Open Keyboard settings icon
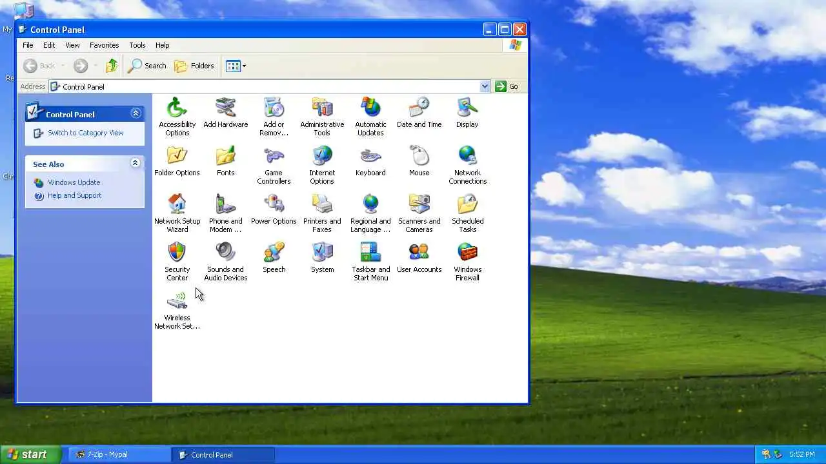Image resolution: width=826 pixels, height=464 pixels. click(x=370, y=161)
